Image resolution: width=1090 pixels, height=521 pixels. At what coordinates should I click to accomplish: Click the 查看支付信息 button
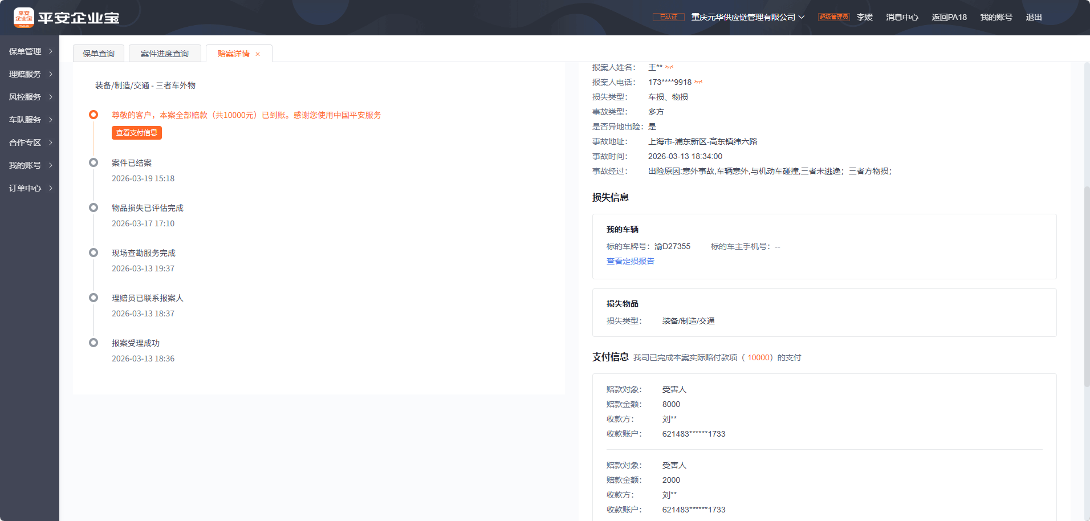coord(137,133)
